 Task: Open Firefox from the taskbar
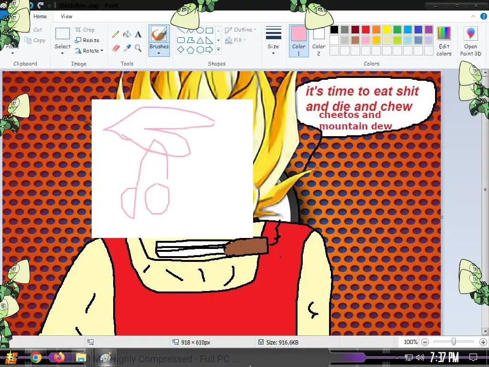pyautogui.click(x=59, y=357)
